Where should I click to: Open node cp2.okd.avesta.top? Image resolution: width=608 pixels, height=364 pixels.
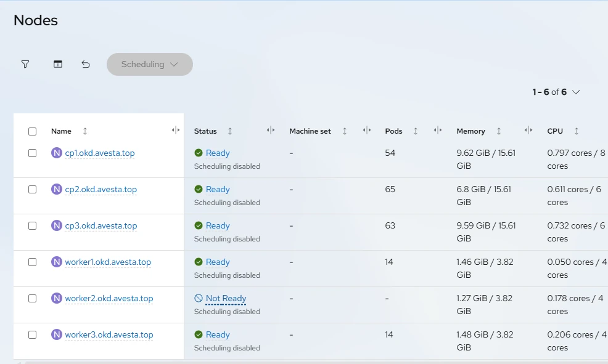coord(101,189)
